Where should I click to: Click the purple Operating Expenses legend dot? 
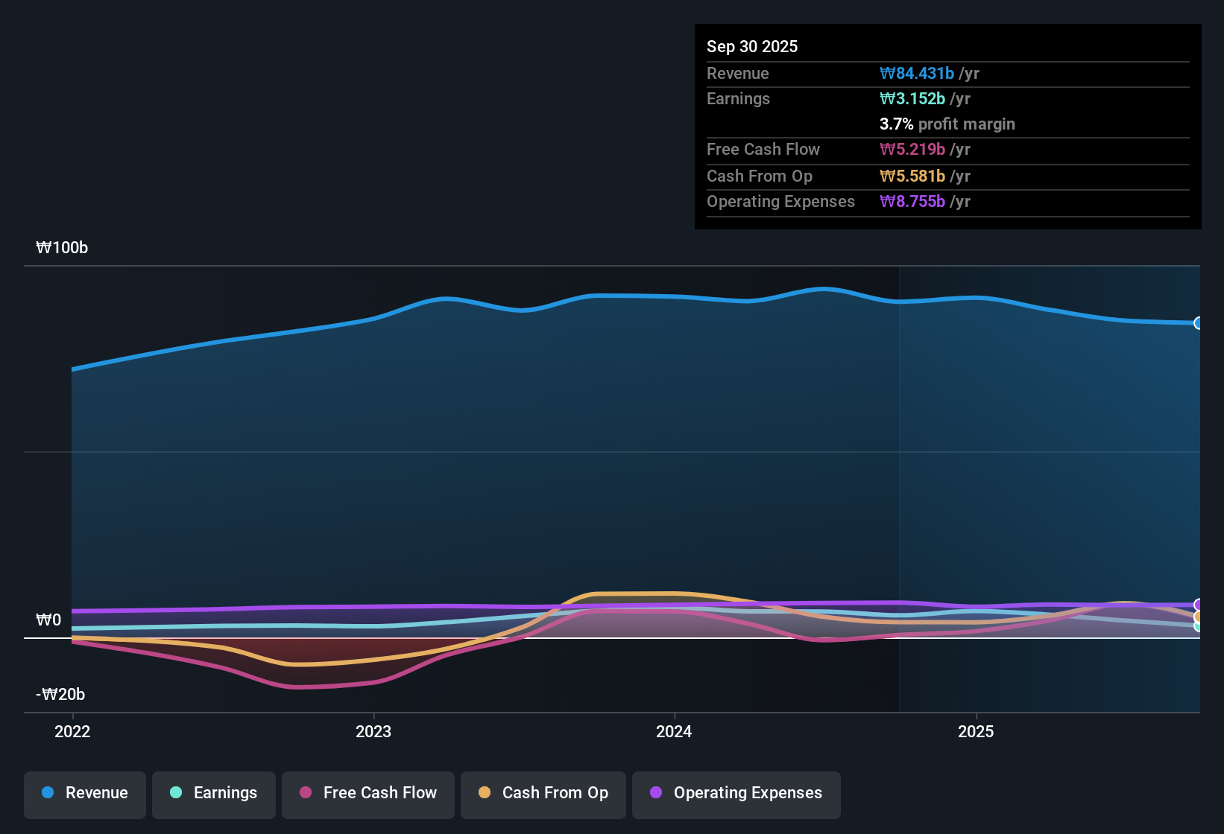(x=657, y=792)
